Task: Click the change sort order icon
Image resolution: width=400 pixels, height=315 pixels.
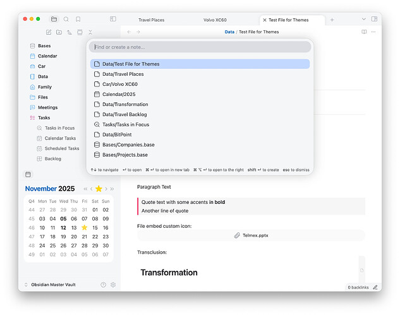Action: 69,32
